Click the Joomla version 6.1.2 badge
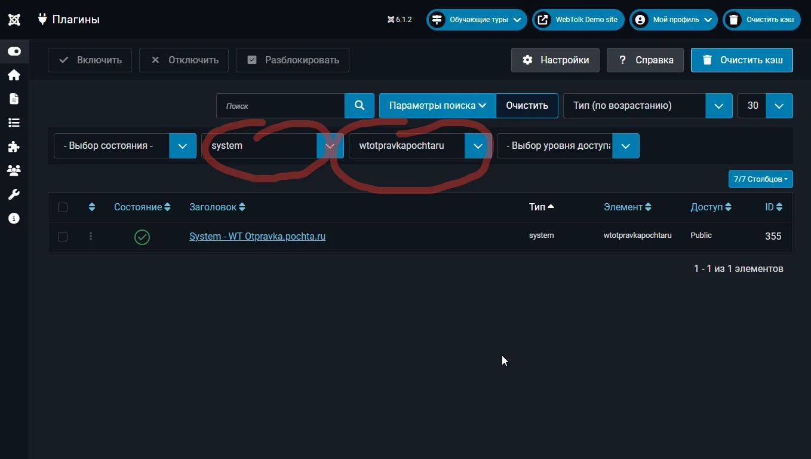 [x=400, y=20]
